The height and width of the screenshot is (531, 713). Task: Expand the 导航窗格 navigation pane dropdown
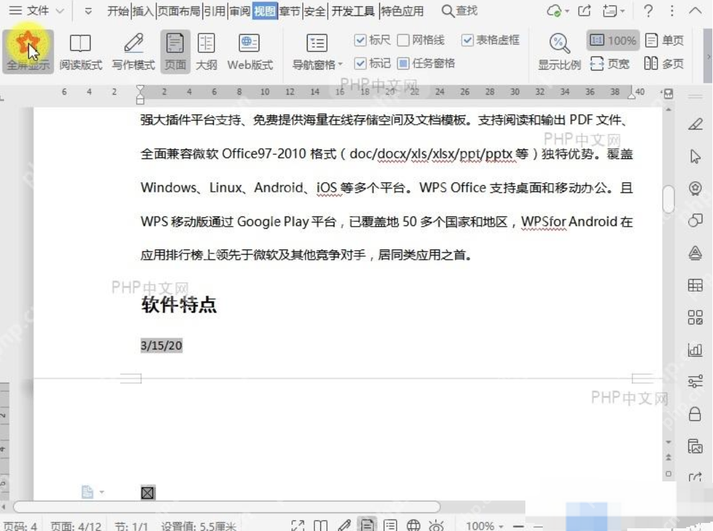click(317, 52)
